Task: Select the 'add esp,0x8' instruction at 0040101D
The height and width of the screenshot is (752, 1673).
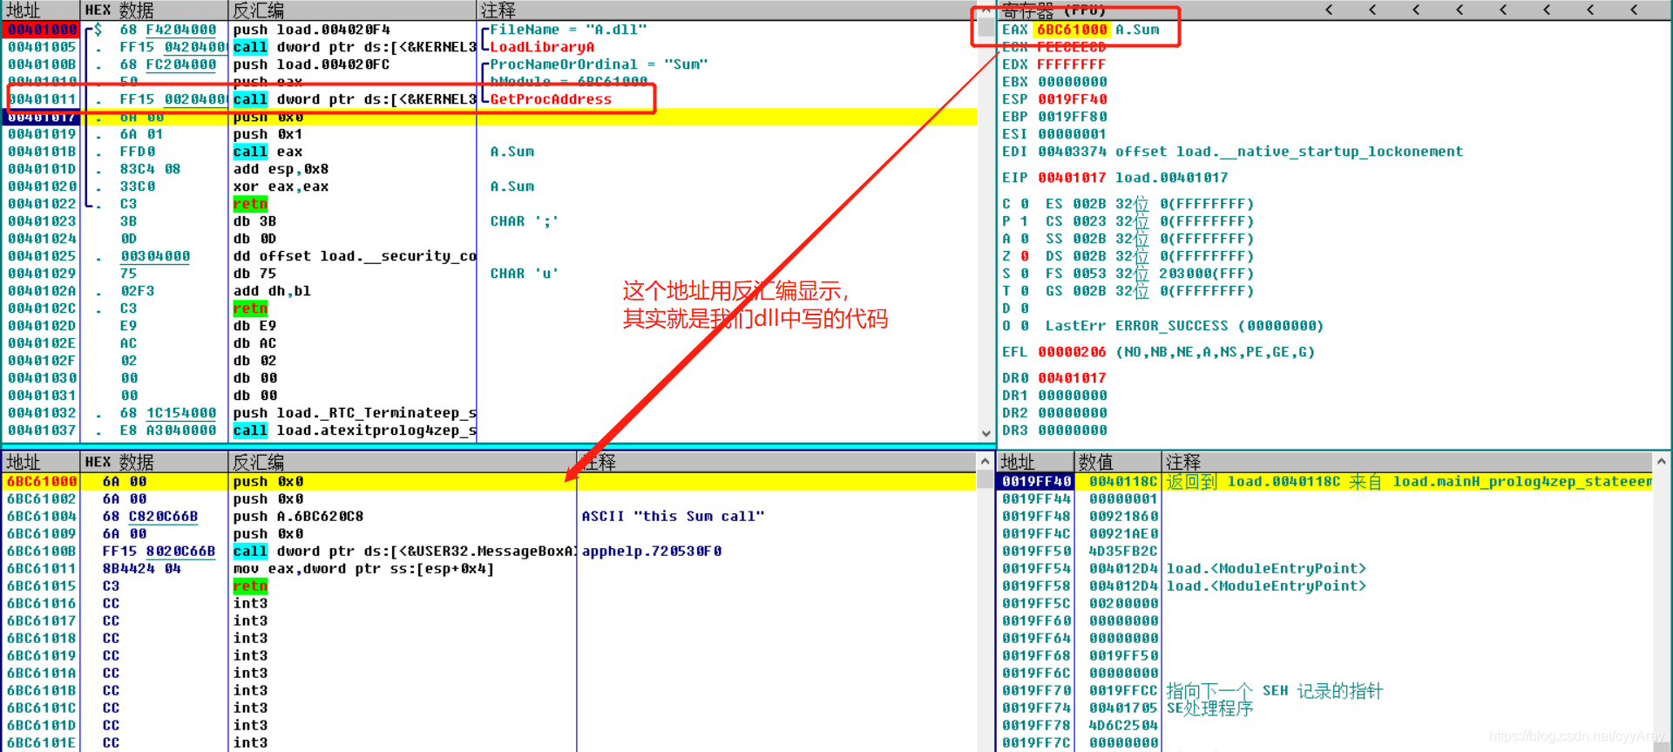Action: point(281,169)
